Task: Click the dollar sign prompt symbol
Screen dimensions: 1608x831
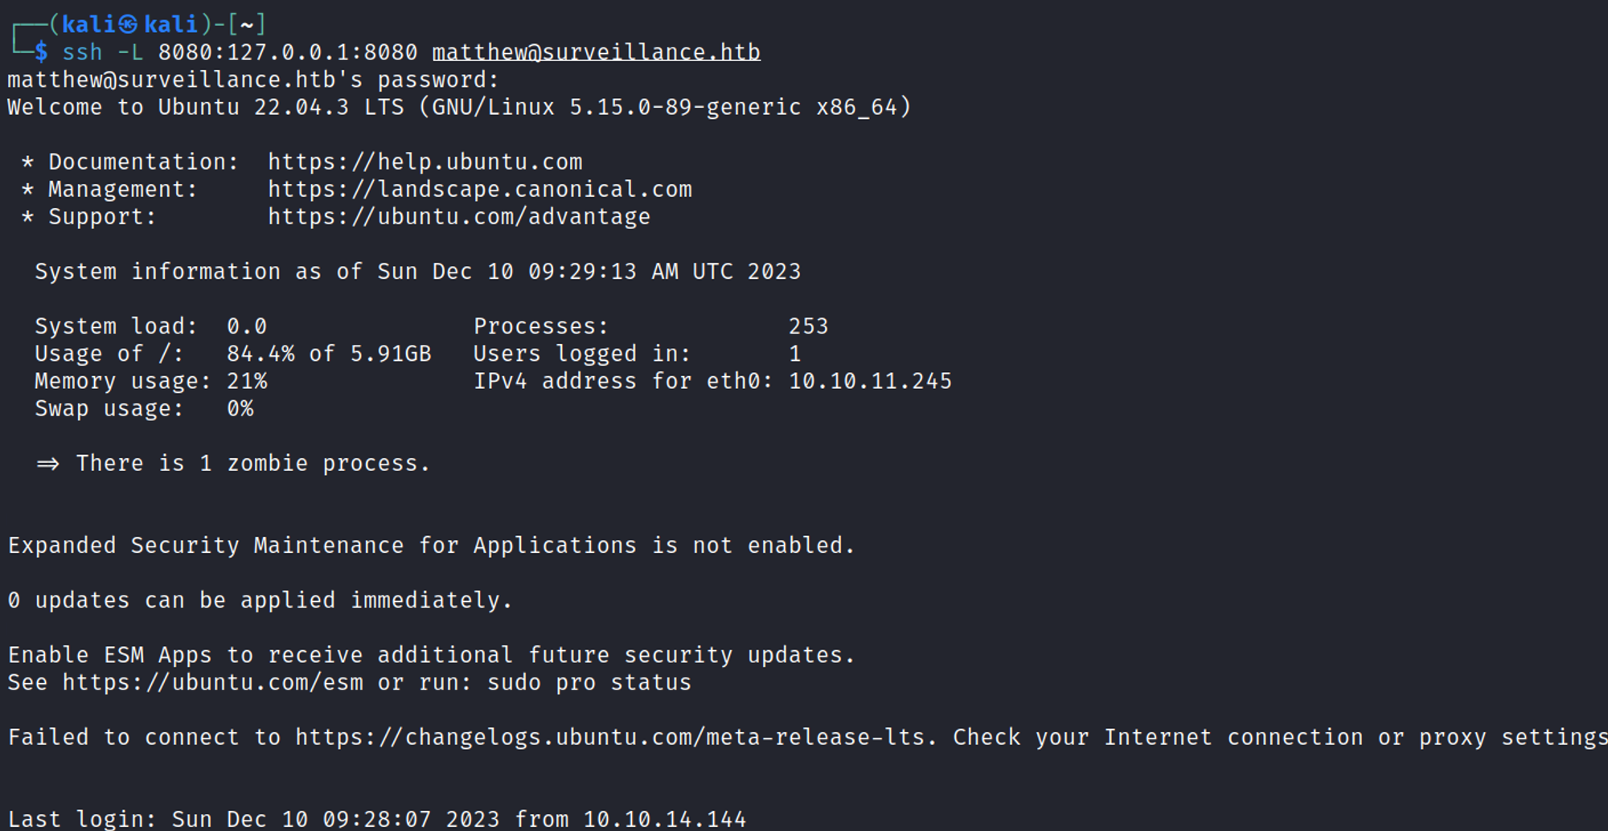Action: pos(41,52)
